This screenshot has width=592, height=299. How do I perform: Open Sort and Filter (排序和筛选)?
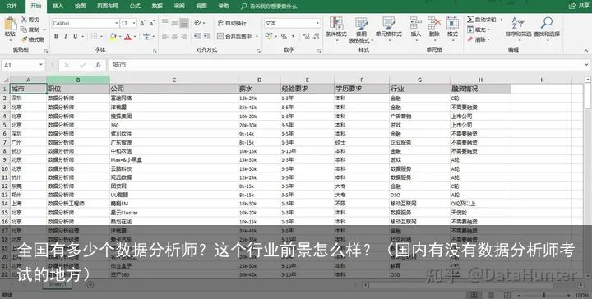[518, 27]
